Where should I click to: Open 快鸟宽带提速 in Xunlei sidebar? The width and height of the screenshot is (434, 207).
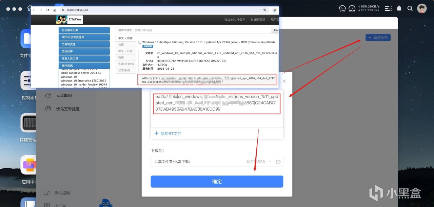[68, 109]
